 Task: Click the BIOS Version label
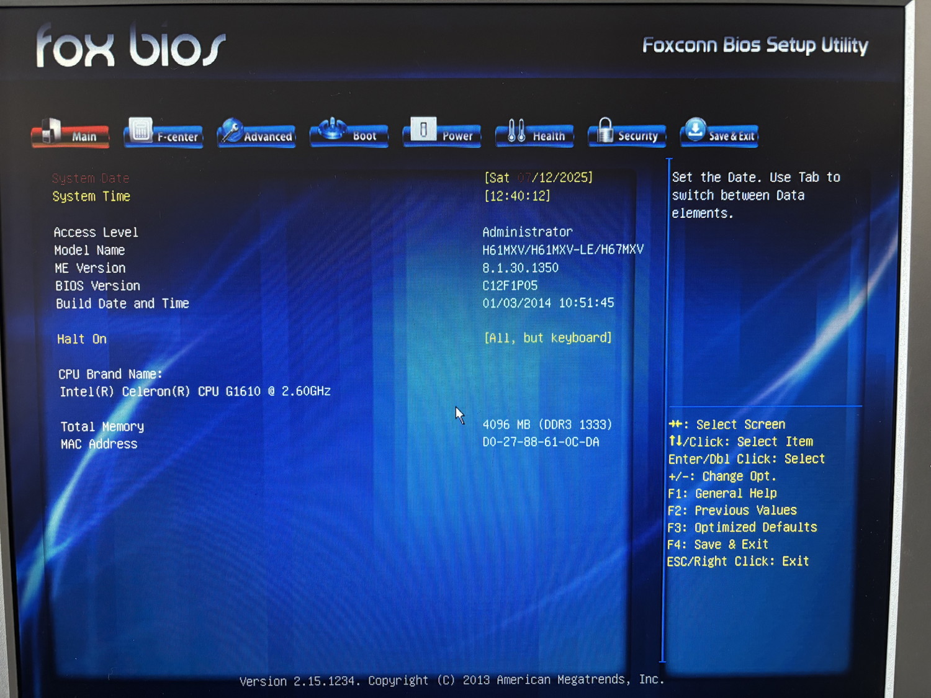pos(97,286)
